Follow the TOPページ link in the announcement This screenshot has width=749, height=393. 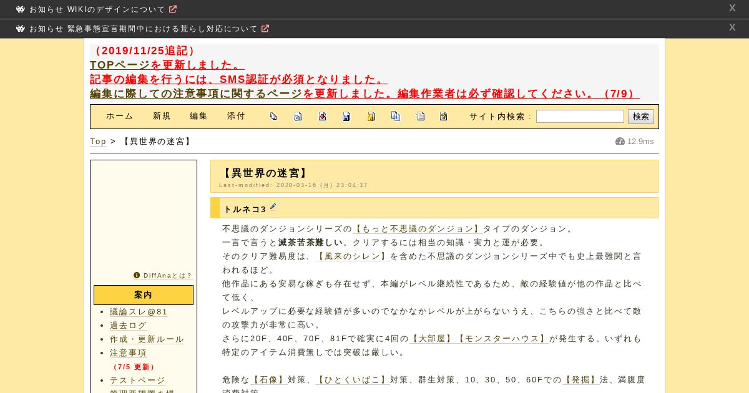click(x=120, y=65)
